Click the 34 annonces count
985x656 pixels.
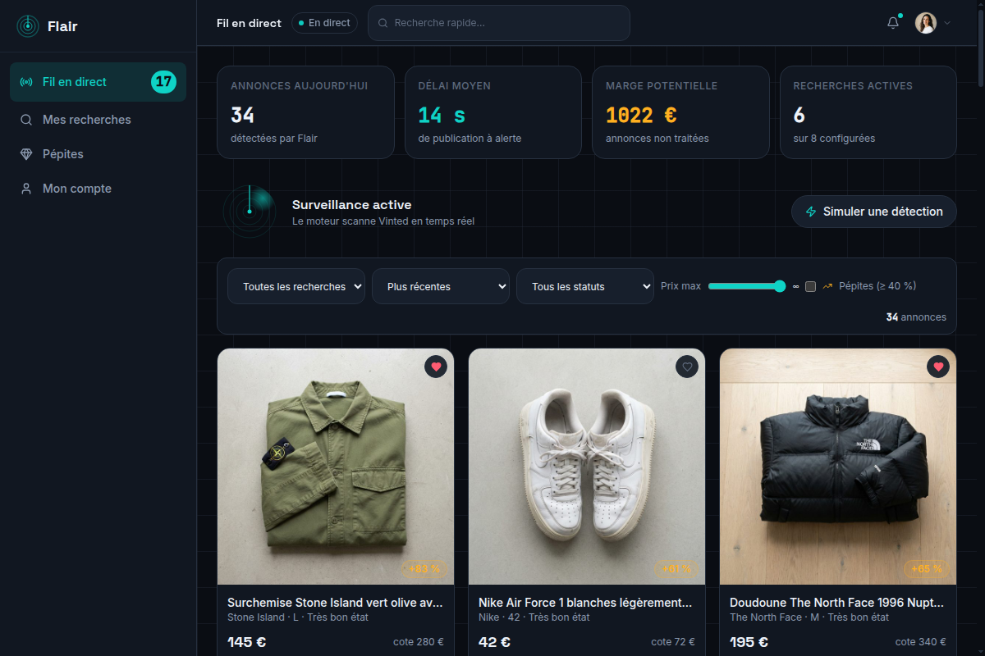tap(916, 317)
